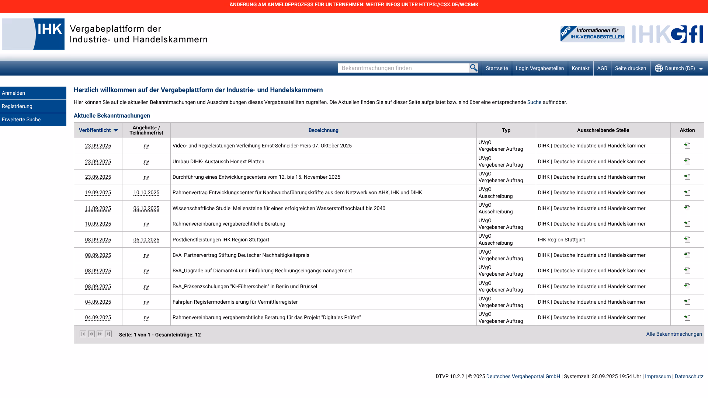
Task: Click the search magnifier icon
Action: tap(473, 68)
